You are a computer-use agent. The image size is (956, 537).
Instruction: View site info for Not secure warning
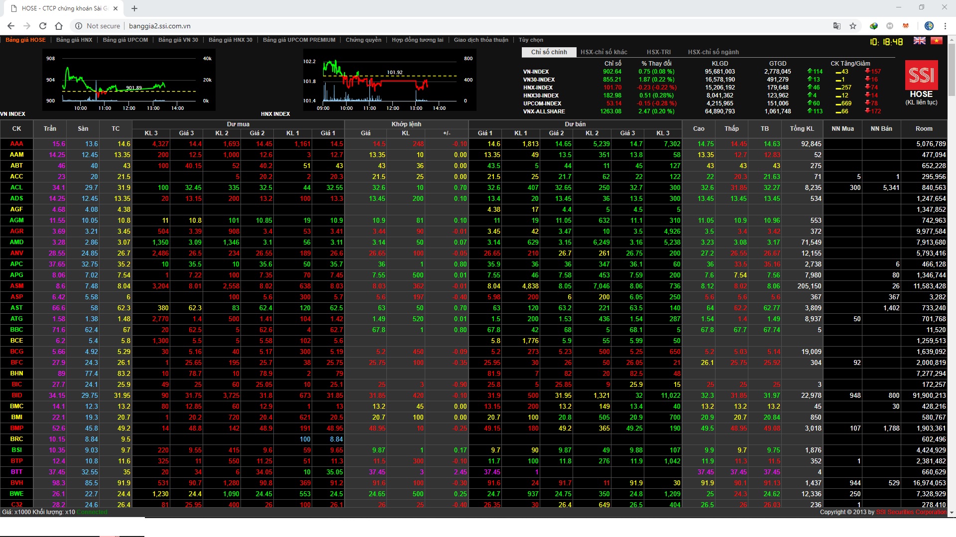[98, 26]
